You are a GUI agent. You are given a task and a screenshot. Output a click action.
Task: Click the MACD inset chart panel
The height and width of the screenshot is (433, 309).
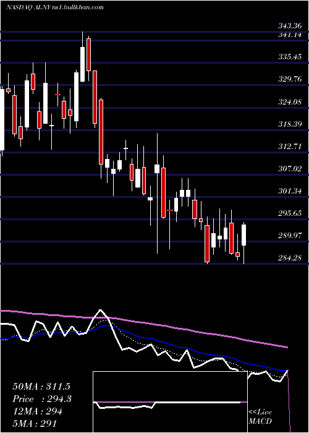170,402
